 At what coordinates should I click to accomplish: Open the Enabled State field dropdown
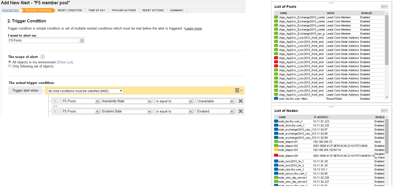coord(126,111)
